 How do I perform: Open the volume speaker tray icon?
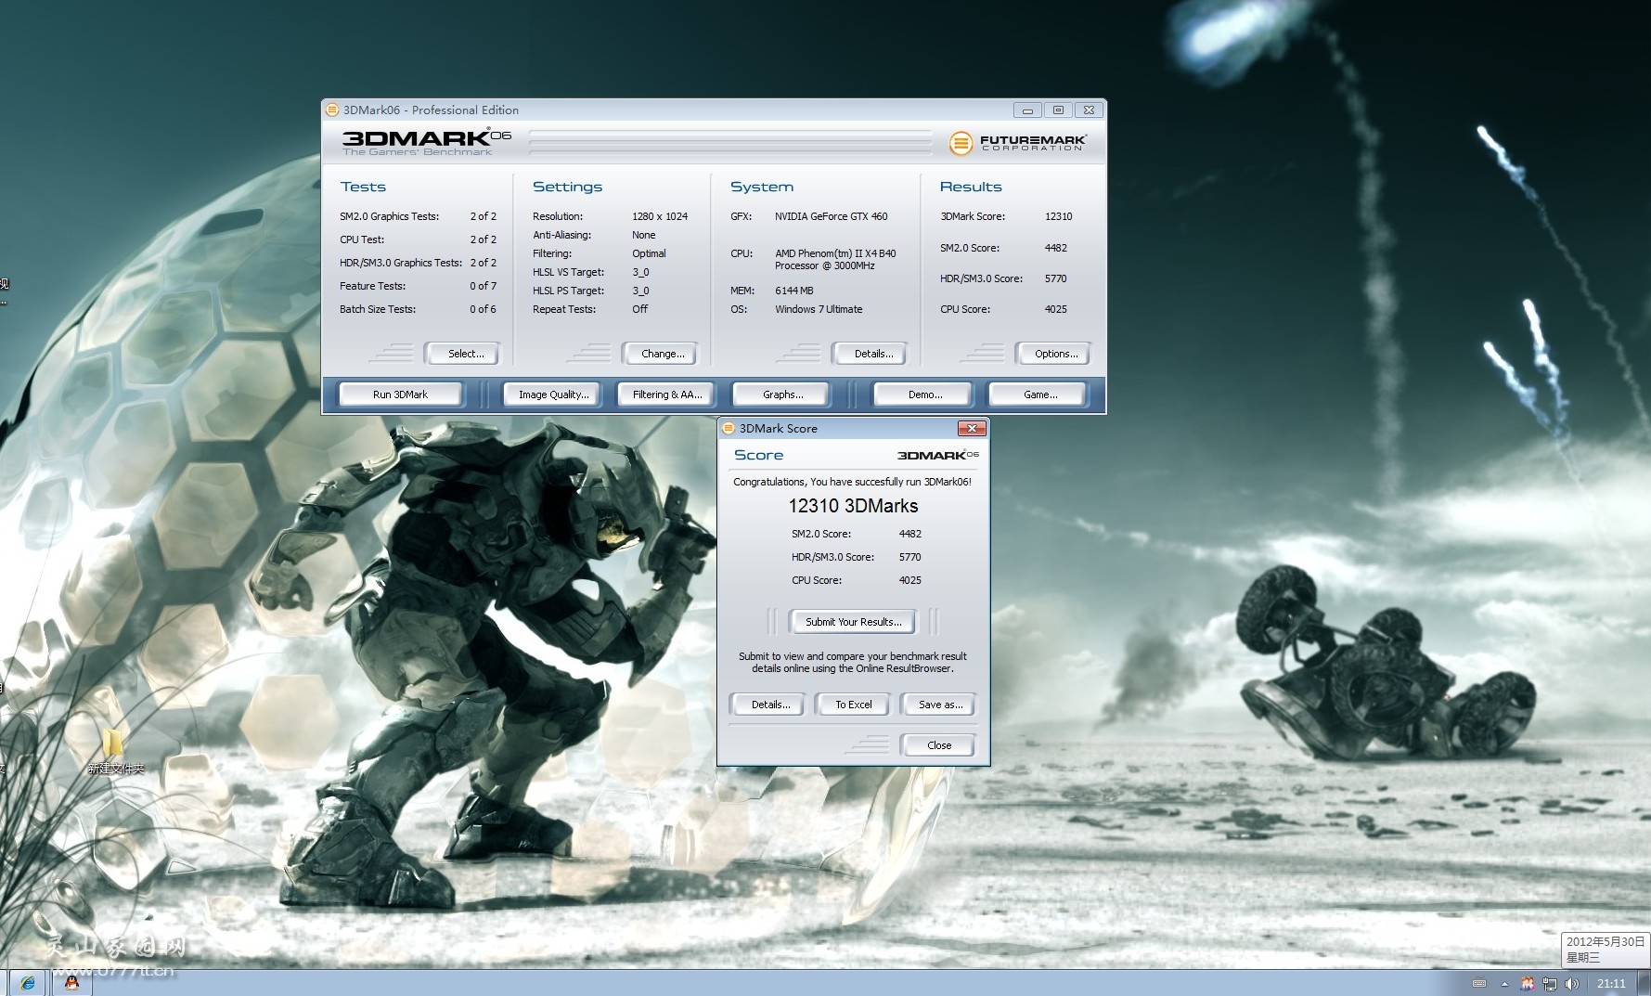click(1571, 983)
